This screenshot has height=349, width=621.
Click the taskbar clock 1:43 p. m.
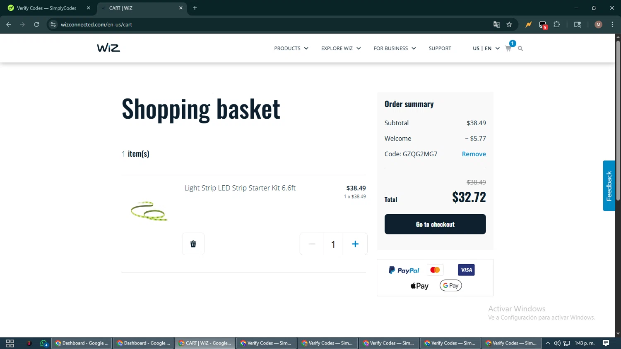585,343
